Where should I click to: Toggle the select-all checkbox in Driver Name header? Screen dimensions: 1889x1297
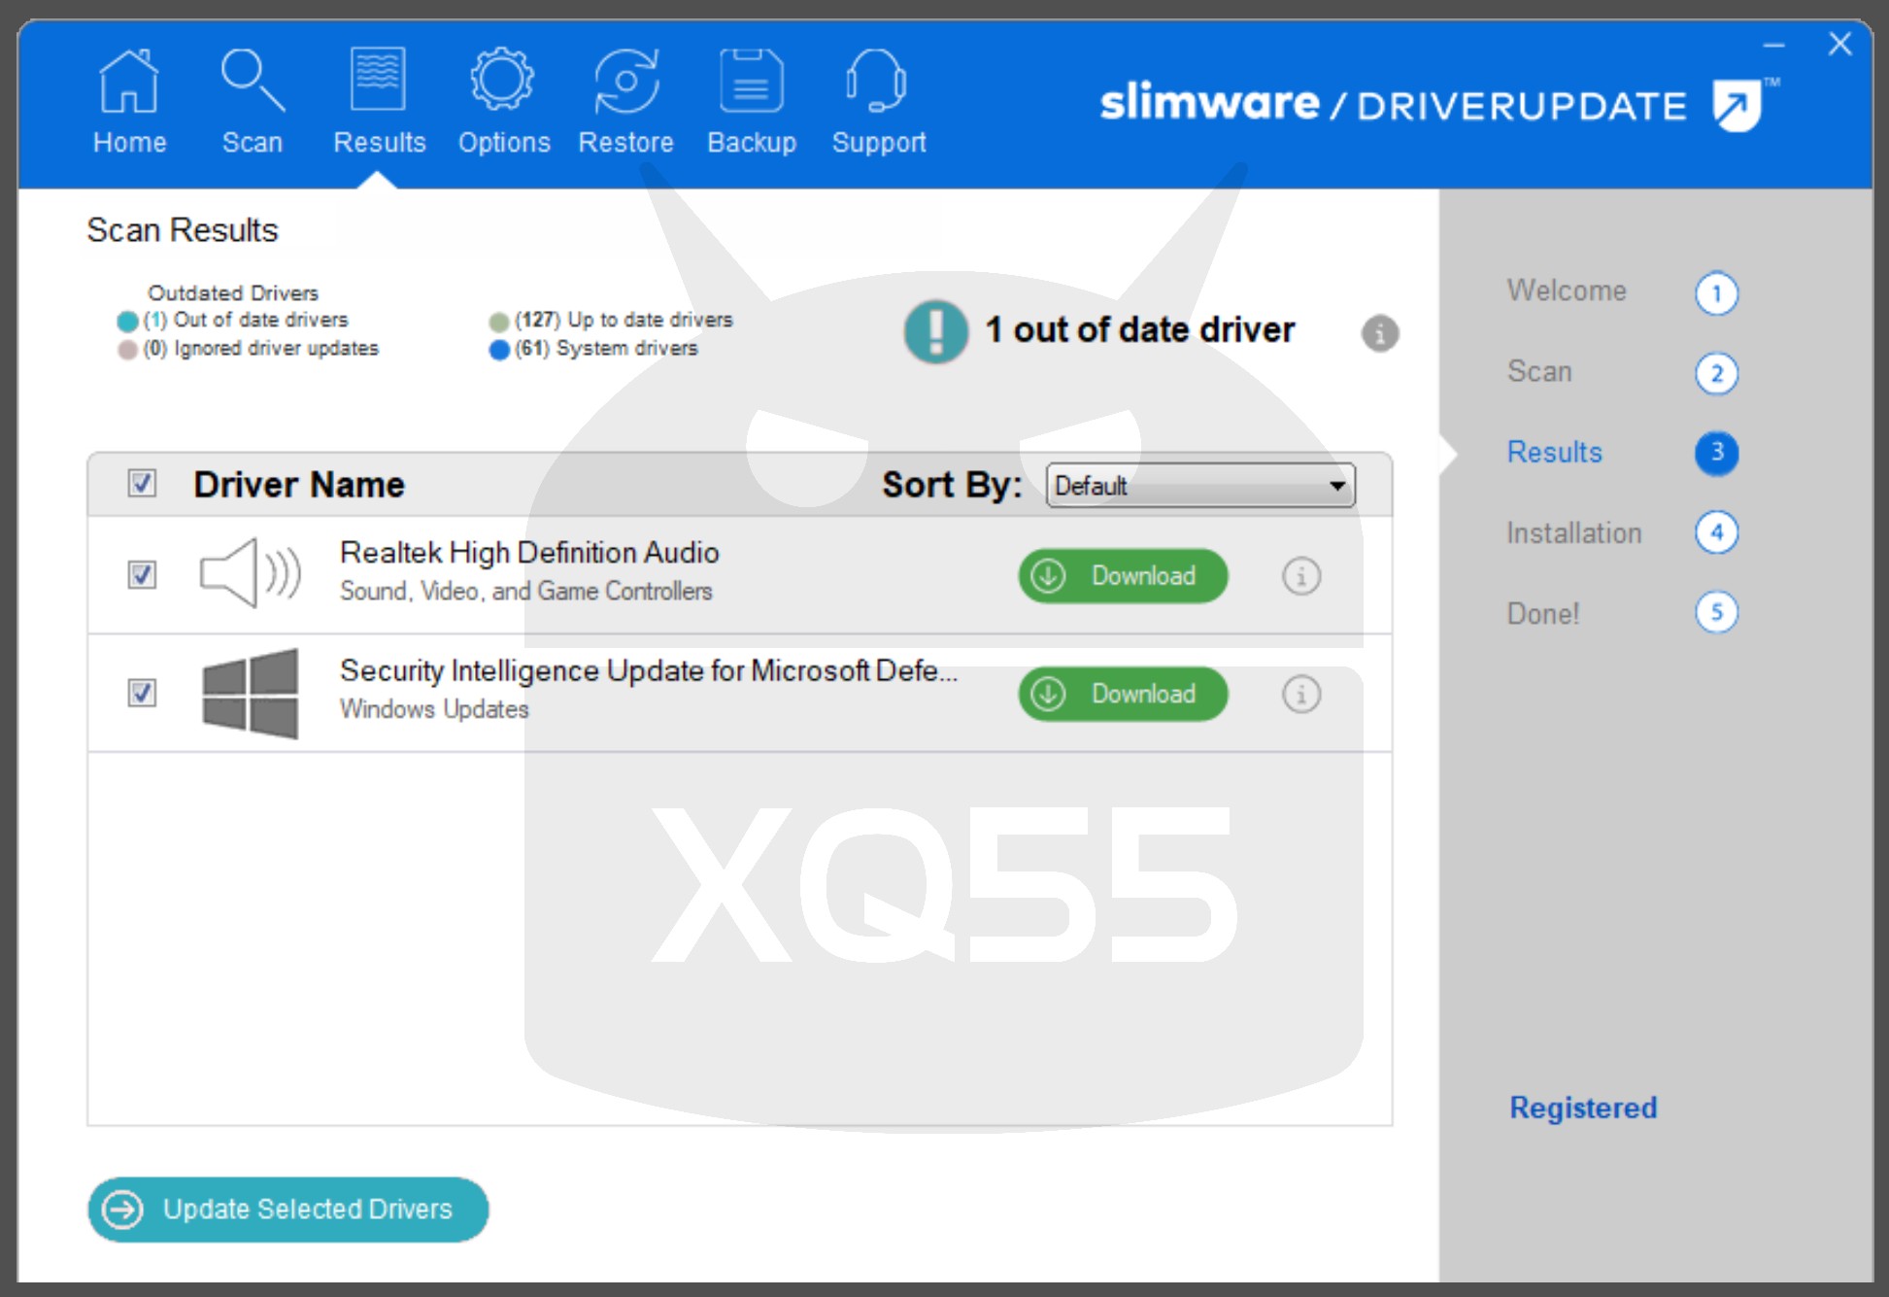coord(141,483)
